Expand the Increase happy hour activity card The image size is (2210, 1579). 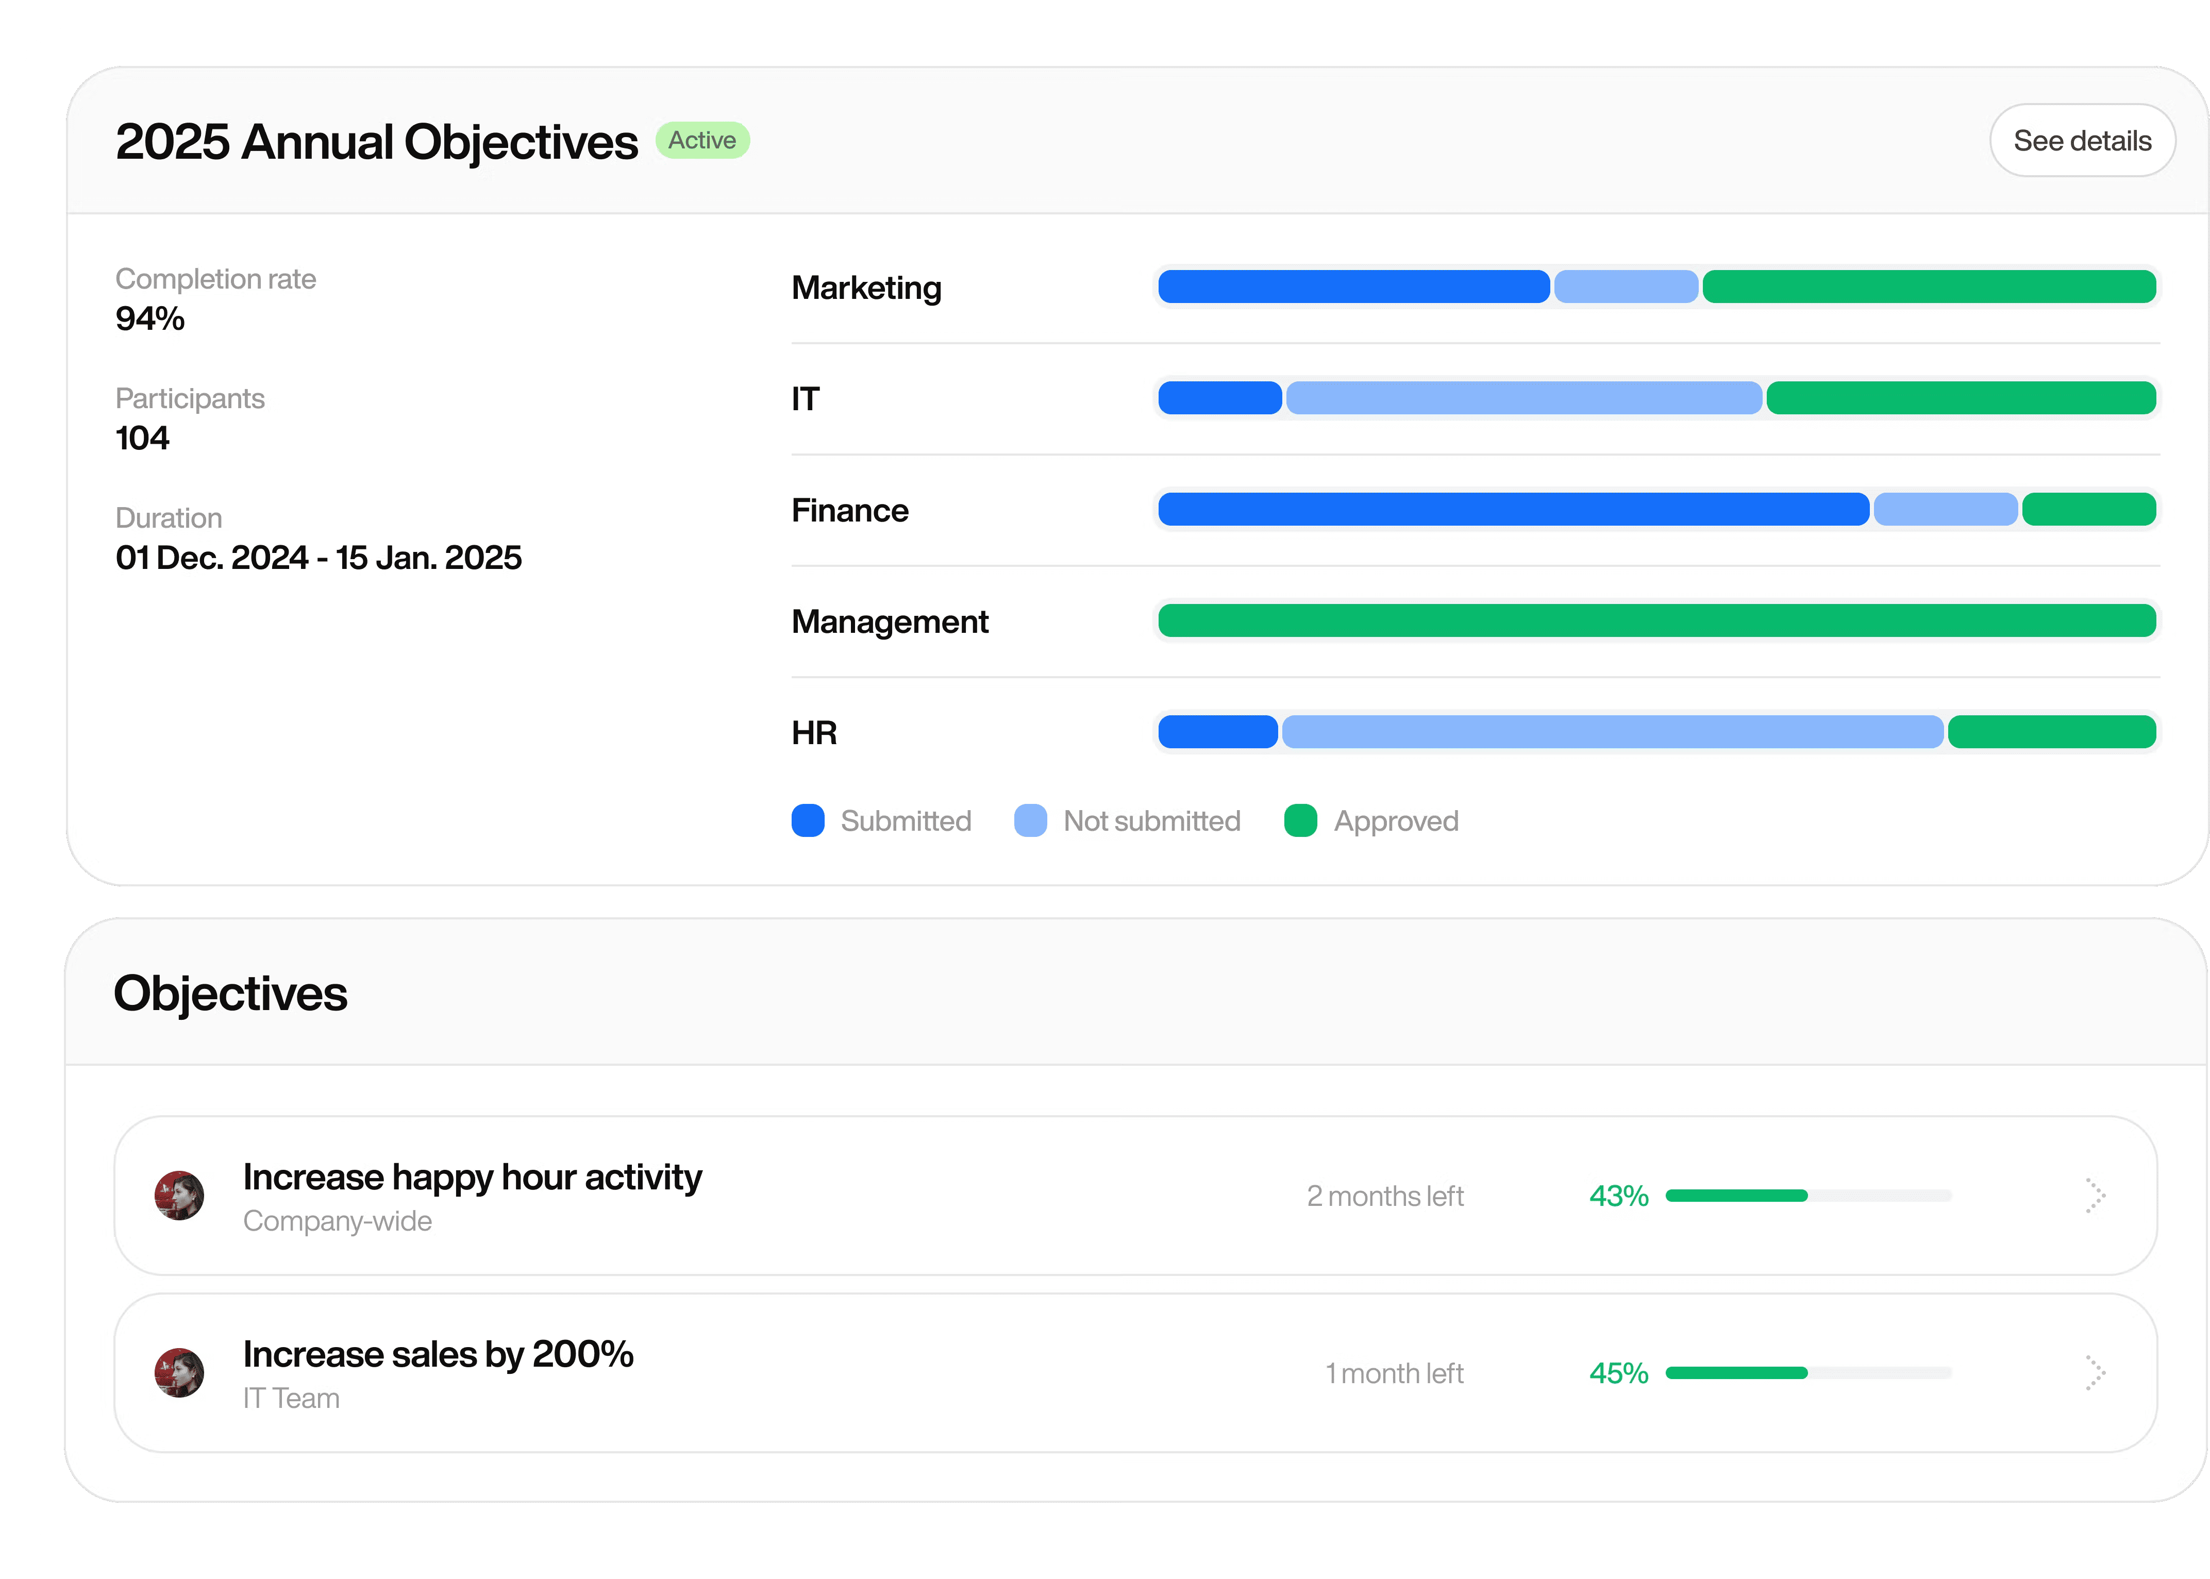[473, 1177]
